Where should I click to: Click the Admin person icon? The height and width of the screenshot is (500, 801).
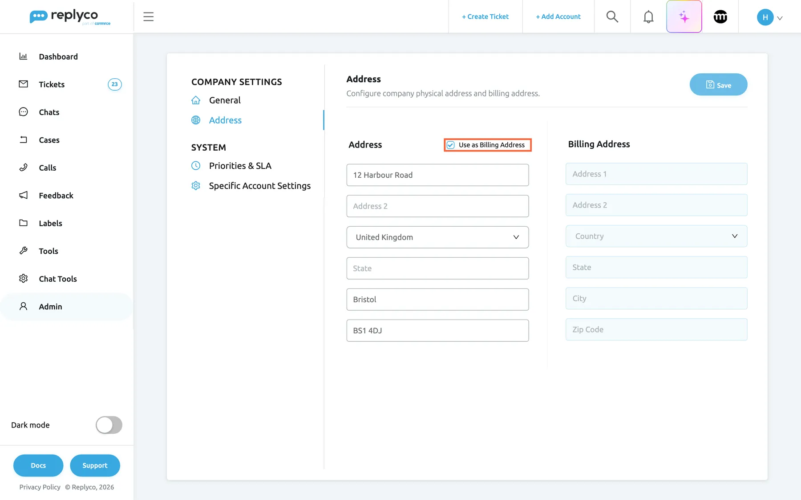[x=23, y=306]
